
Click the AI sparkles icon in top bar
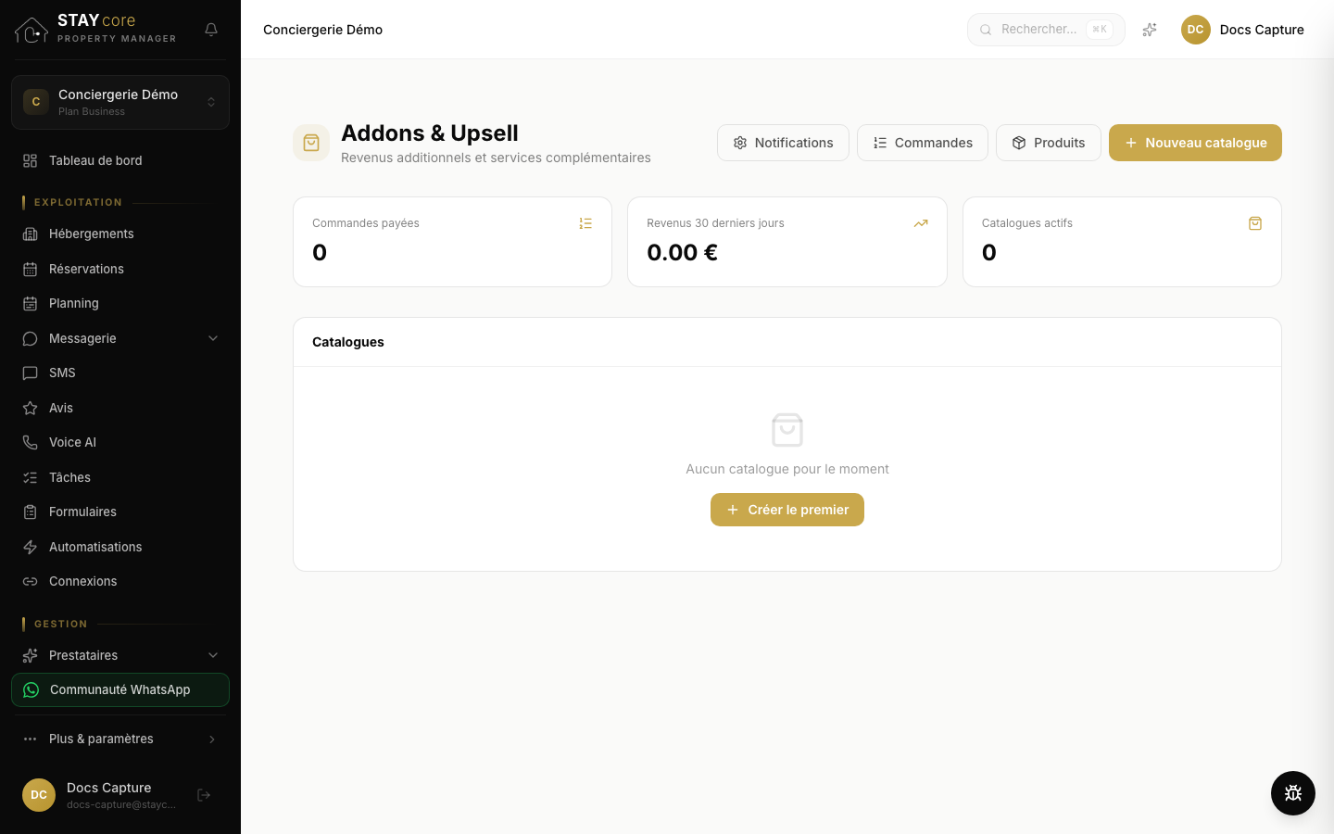pyautogui.click(x=1150, y=30)
